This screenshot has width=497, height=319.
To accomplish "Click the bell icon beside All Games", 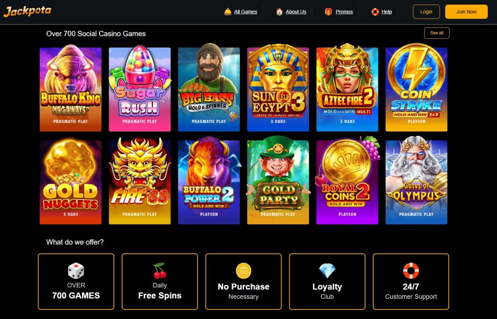I will click(x=228, y=12).
